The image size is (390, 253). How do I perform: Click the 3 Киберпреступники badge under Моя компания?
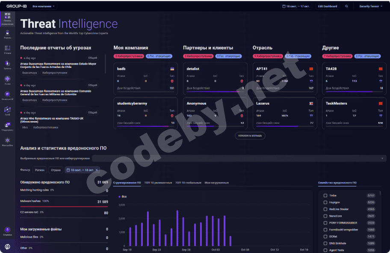(x=129, y=56)
